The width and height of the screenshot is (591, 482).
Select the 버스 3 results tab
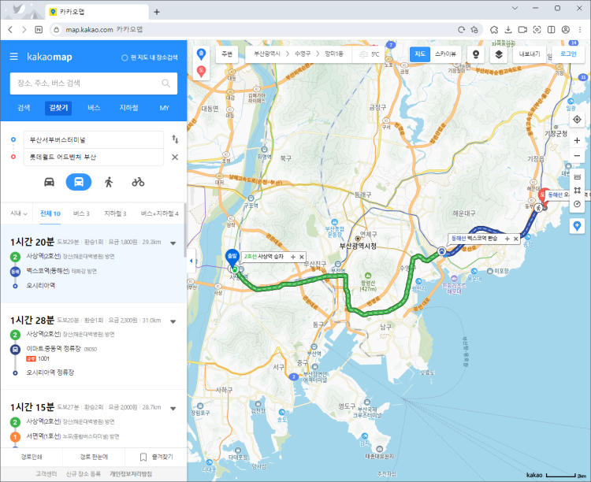pos(81,213)
